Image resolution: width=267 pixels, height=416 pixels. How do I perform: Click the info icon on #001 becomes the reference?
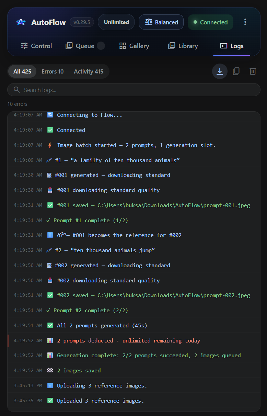click(50, 235)
